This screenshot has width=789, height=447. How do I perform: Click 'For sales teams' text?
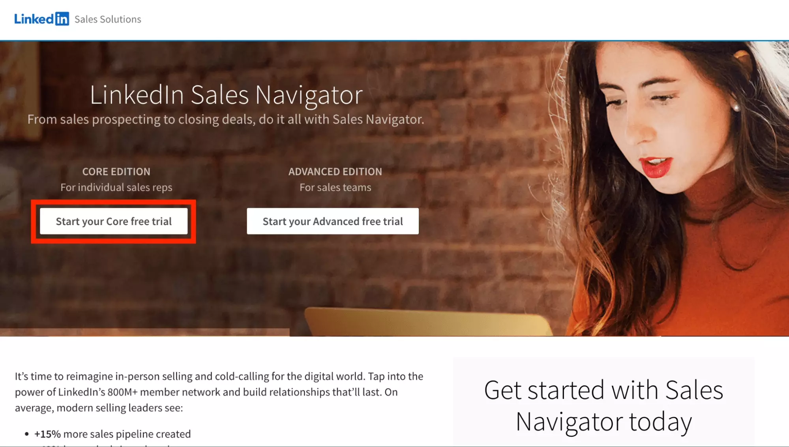tap(335, 187)
